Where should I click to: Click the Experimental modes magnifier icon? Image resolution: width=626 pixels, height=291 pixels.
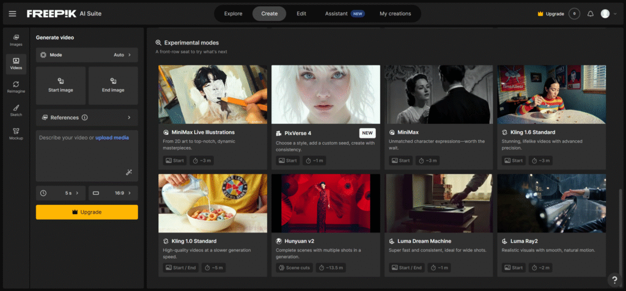click(x=158, y=43)
